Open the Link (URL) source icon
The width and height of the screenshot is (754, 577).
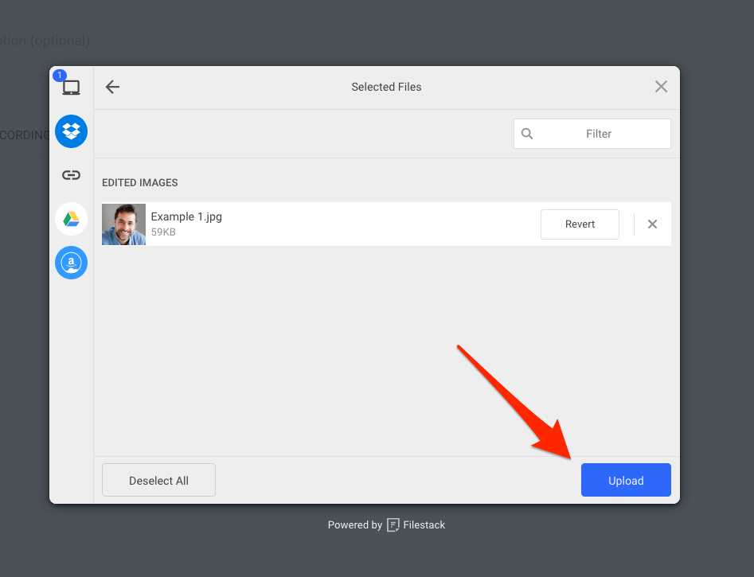pyautogui.click(x=71, y=175)
